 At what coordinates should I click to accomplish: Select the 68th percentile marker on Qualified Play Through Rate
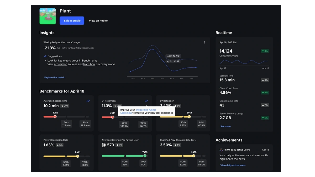pos(194,156)
